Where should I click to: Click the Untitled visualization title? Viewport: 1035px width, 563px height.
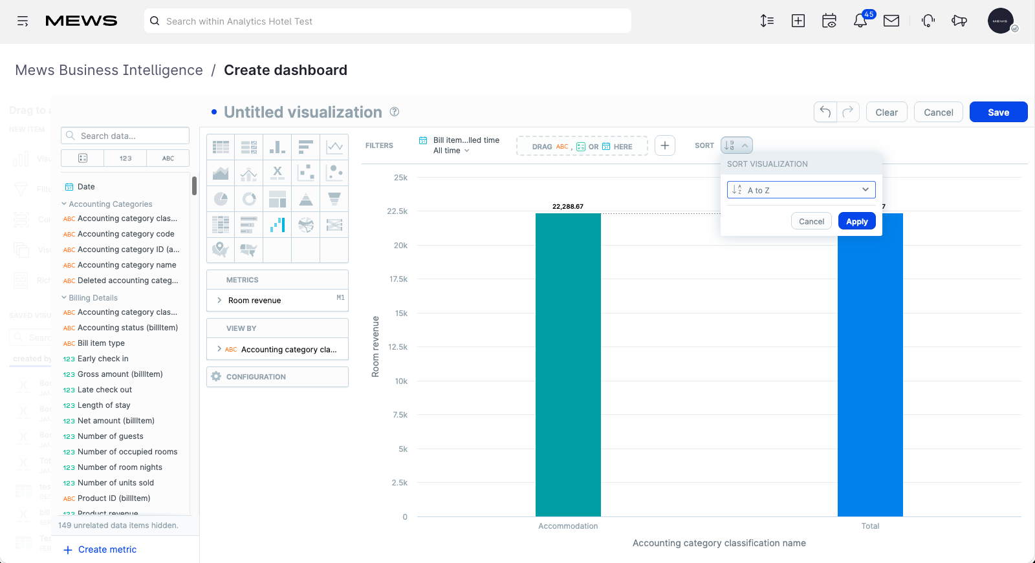[x=303, y=112]
